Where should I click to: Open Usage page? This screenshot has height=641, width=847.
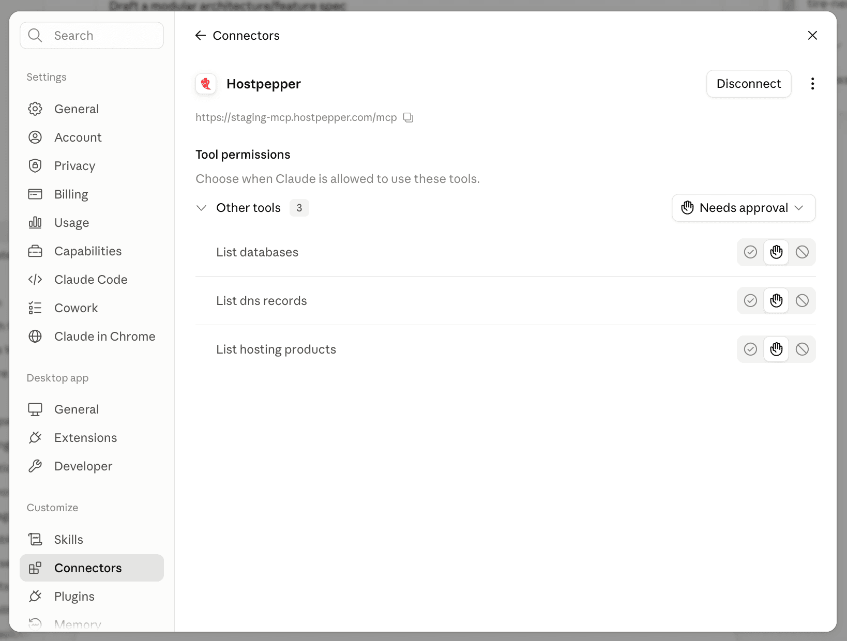coord(92,223)
